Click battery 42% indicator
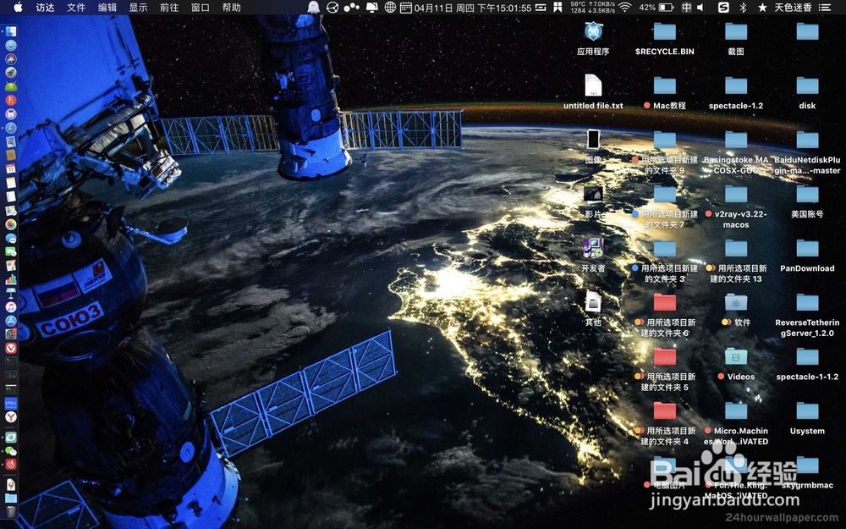Viewport: 846px width, 529px height. (656, 7)
